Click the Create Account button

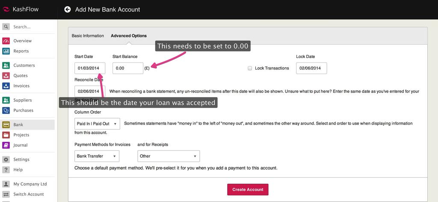[248, 189]
